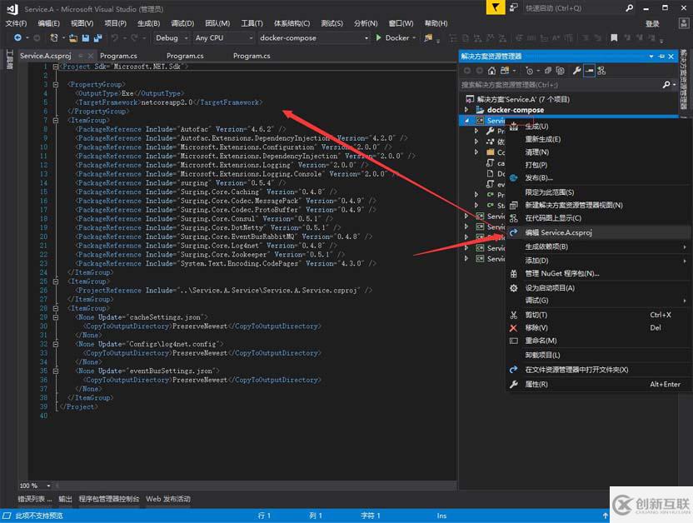Click the Properties wrench icon in Solution Explorer
This screenshot has height=523, width=693.
(576, 71)
